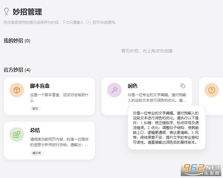
Task: Click the 提示词 tag chip
Action: tap(37, 153)
